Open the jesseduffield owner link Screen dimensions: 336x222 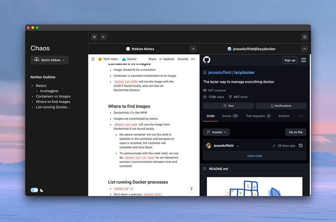tap(220, 73)
